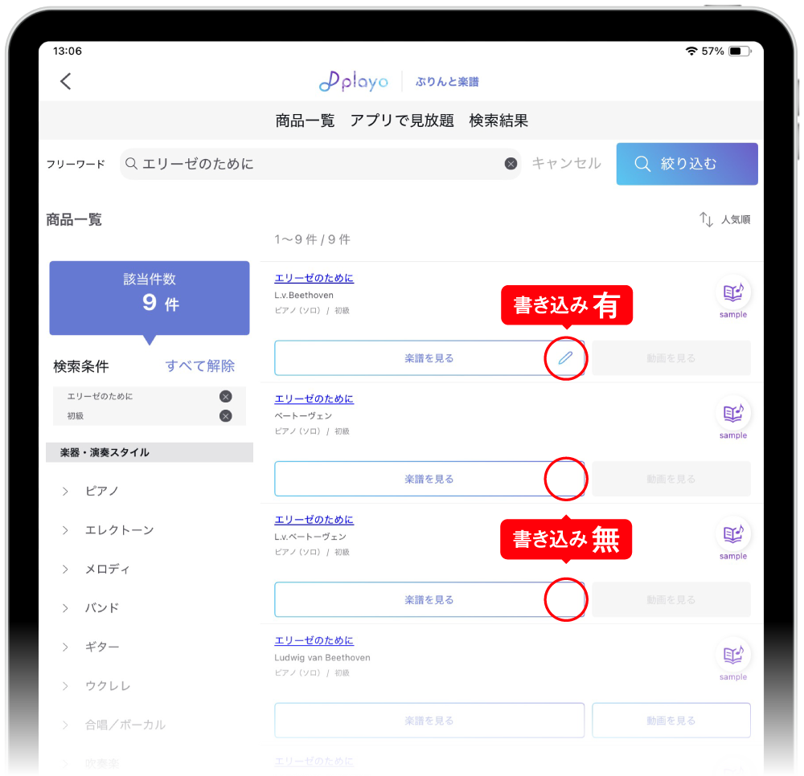The image size is (804, 776).
Task: Clear the free word search field
Action: pos(511,163)
